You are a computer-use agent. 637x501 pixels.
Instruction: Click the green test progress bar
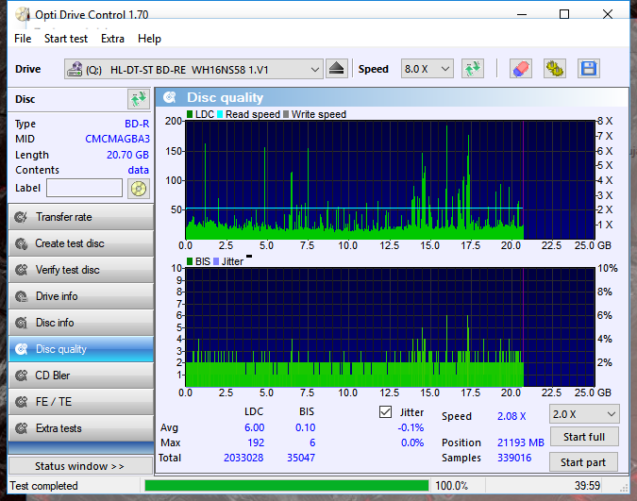coord(287,486)
